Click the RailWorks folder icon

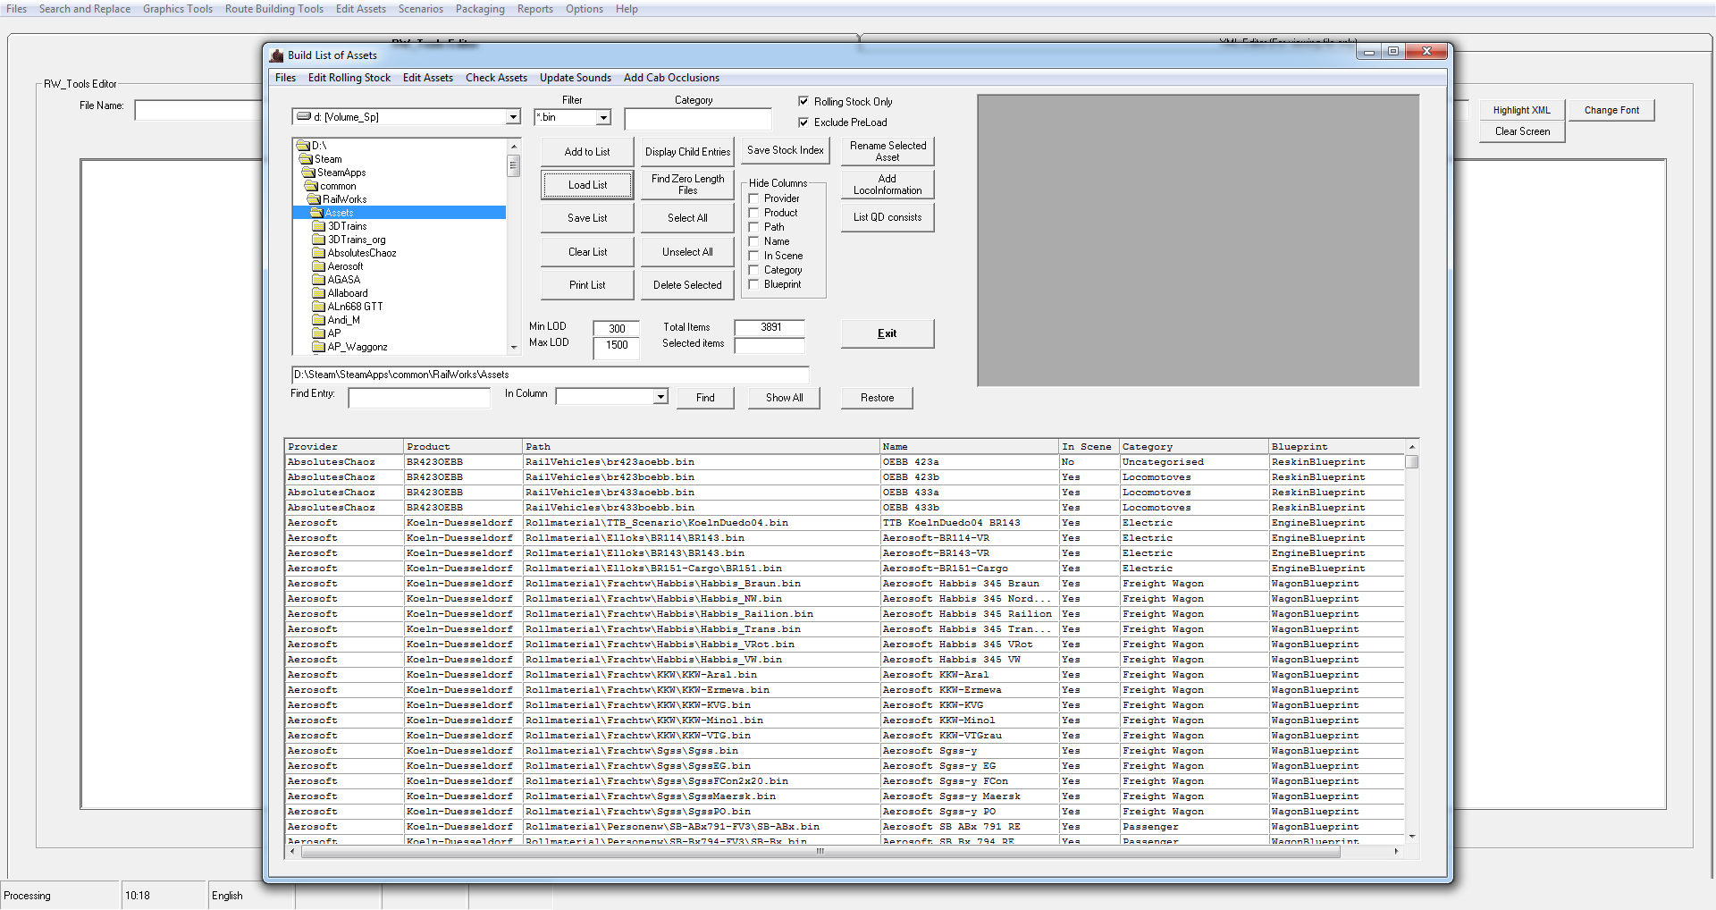point(314,199)
